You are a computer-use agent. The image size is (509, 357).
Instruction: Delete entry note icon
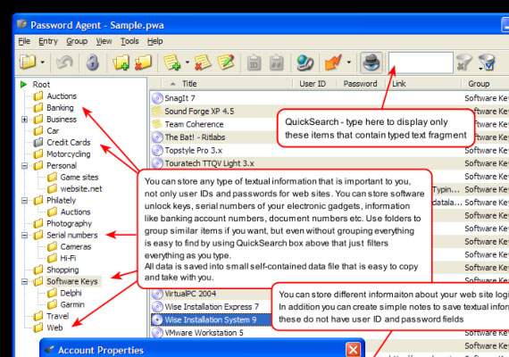[x=203, y=62]
